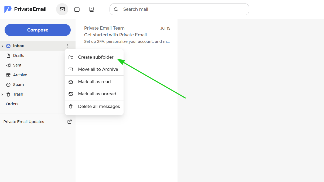
Task: Select Move all to Archive
Action: click(x=94, y=69)
